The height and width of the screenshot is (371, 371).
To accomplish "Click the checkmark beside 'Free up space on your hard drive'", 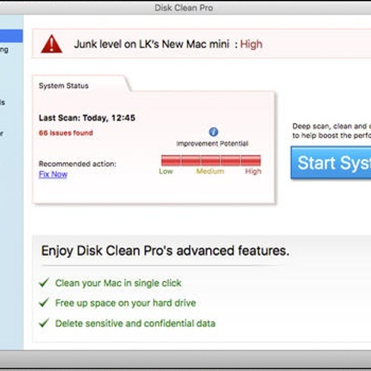I will [x=44, y=302].
